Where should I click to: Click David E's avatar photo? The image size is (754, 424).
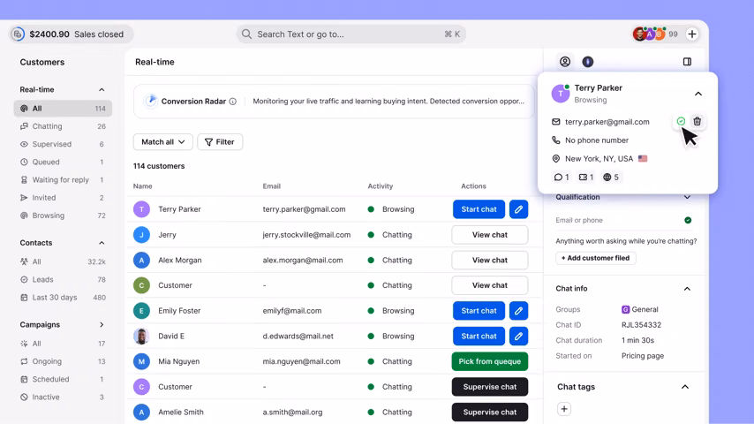pos(141,336)
